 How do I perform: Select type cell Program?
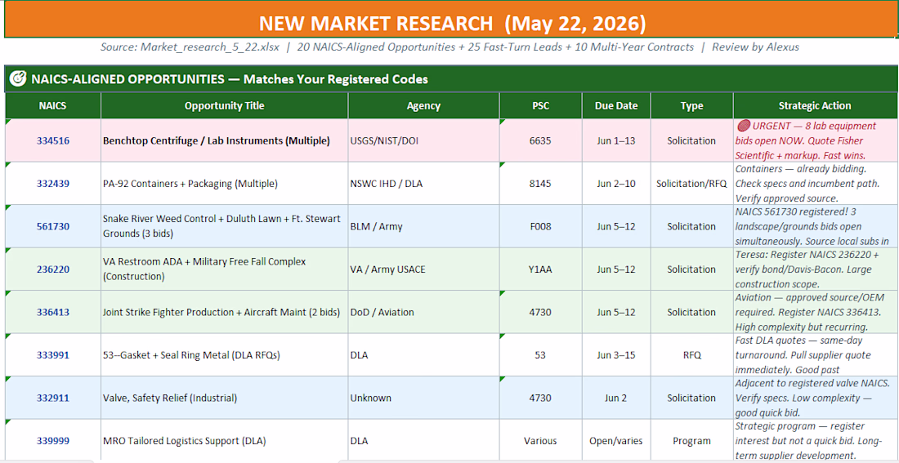[692, 441]
